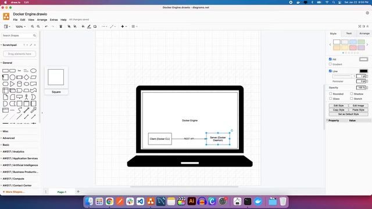This screenshot has width=372, height=209.
Task: Select the circle shape in General
Action: (x=12, y=77)
